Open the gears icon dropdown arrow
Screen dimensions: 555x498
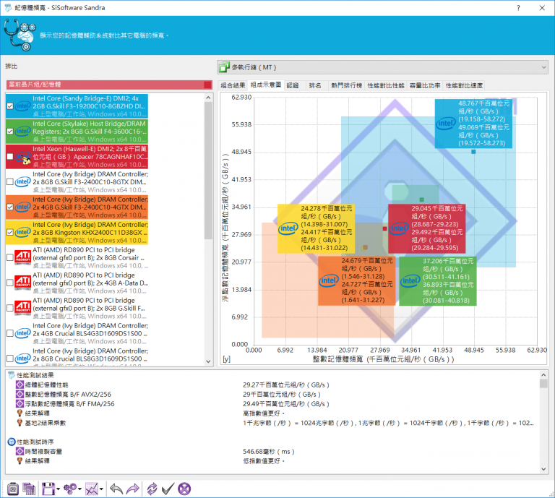[x=79, y=489]
